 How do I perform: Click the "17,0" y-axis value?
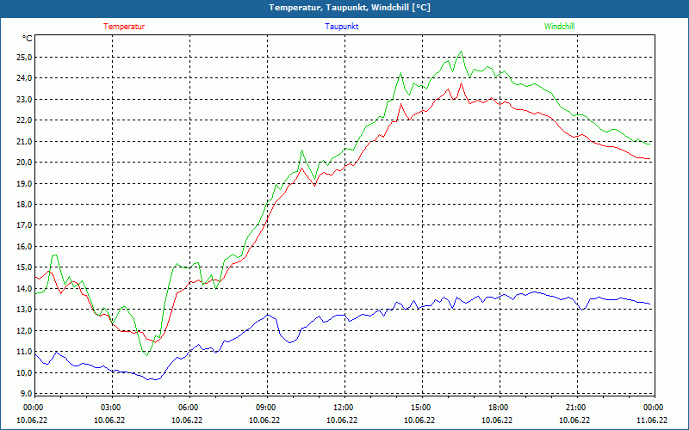[24, 225]
